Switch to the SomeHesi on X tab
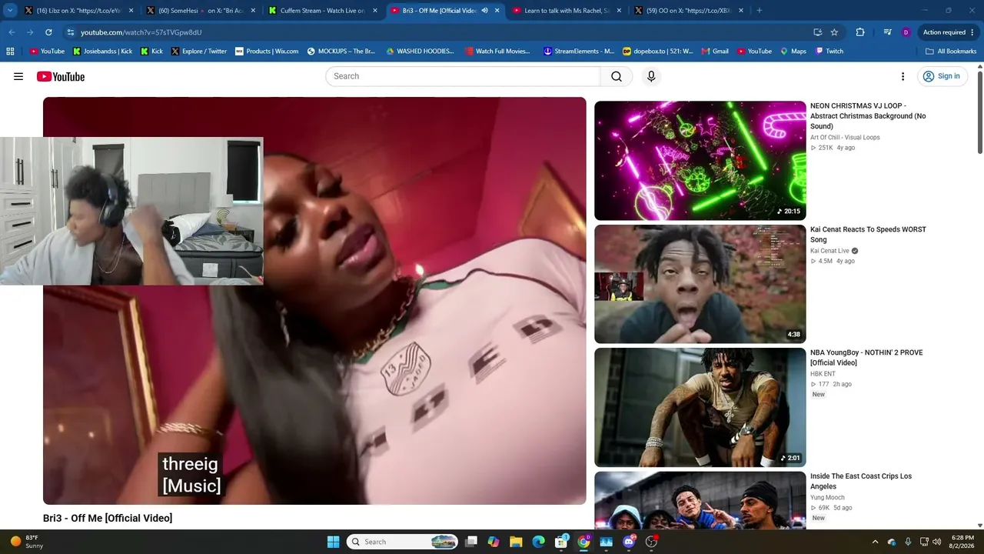984x554 pixels. coord(201,11)
